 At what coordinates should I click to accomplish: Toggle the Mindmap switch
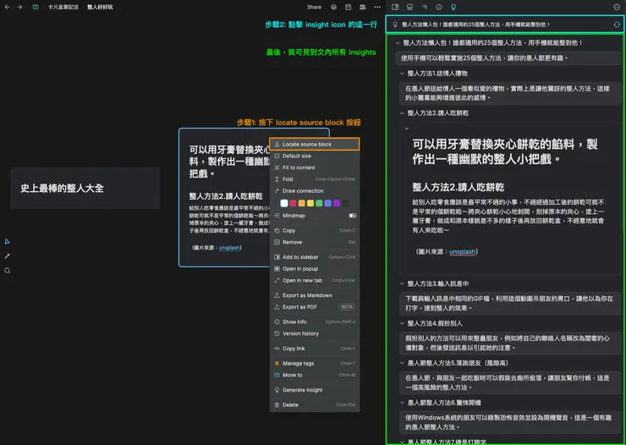click(x=352, y=216)
